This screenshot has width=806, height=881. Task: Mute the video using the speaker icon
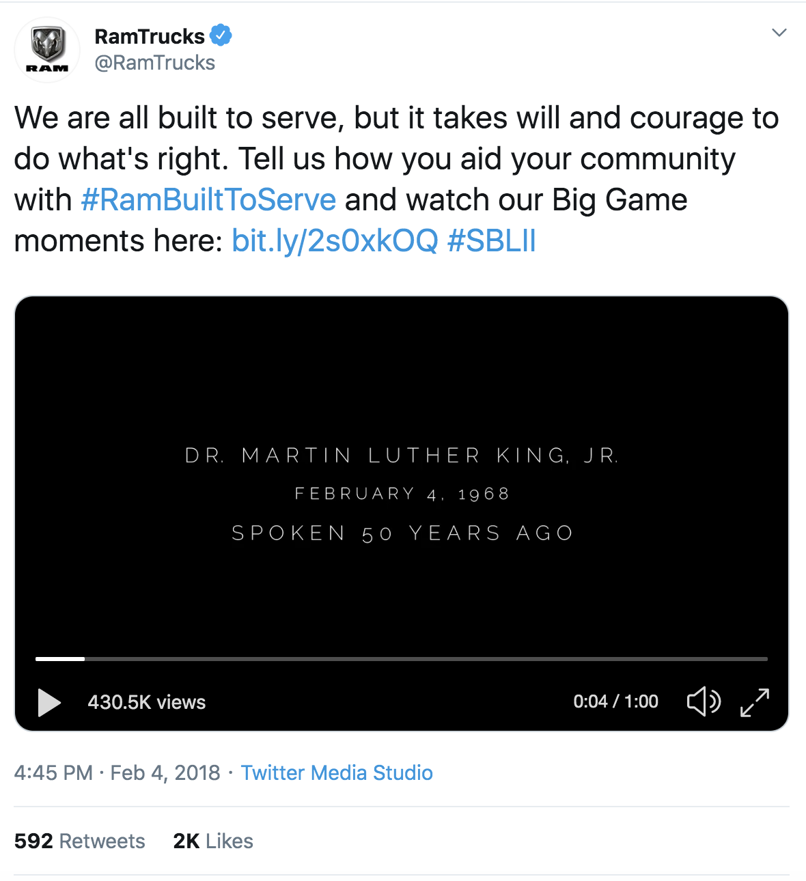click(x=703, y=701)
